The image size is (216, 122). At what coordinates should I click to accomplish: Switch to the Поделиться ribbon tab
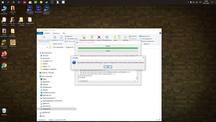[x=56, y=33]
